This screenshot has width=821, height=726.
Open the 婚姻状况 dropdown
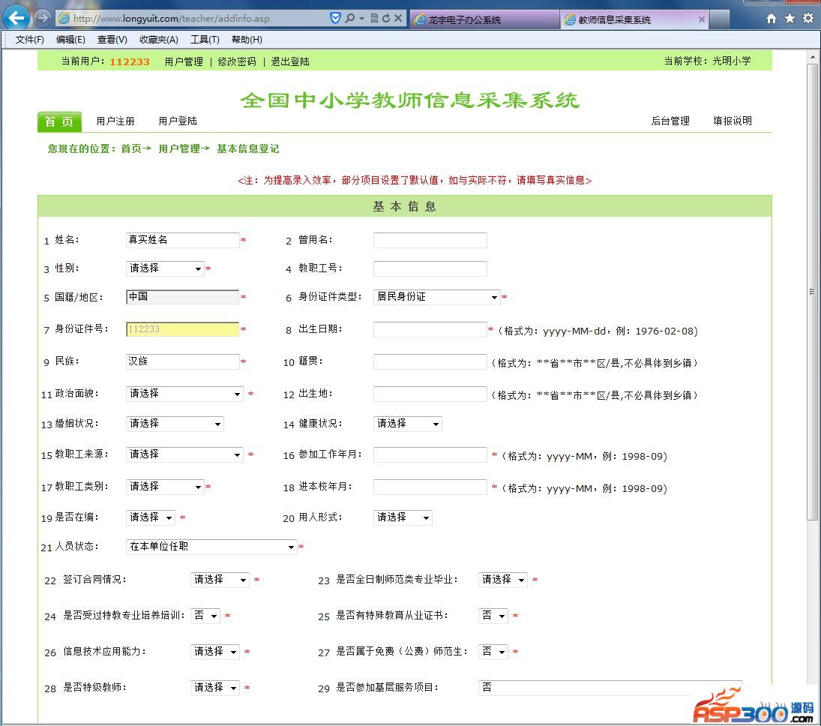(x=175, y=424)
